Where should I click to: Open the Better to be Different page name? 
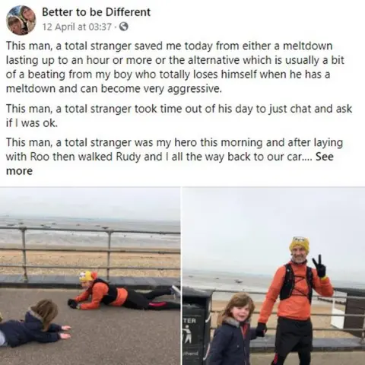tap(97, 12)
